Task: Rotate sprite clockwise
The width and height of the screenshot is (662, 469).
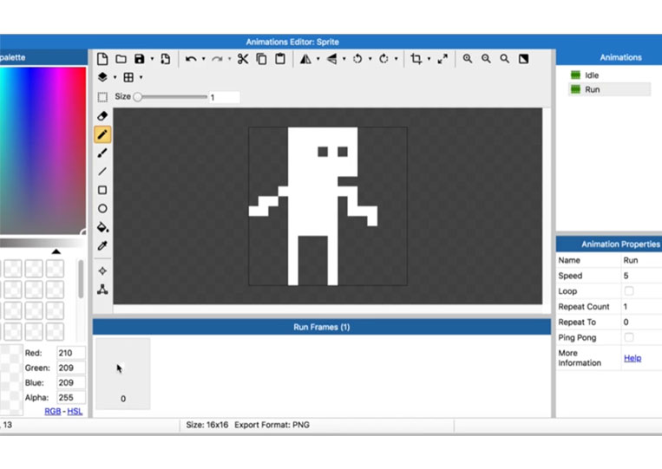Action: coord(383,59)
